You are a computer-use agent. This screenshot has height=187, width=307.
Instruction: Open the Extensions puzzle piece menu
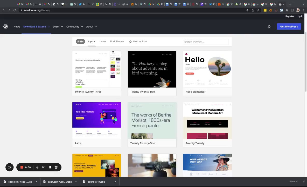click(287, 10)
